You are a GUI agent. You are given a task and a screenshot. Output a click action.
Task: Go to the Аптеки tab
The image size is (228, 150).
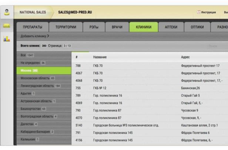(x=171, y=27)
